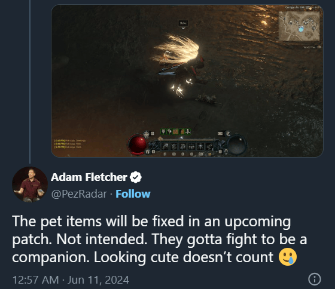Click the smiling tear emoji in the tweet
The width and height of the screenshot is (335, 289).
pyautogui.click(x=288, y=257)
